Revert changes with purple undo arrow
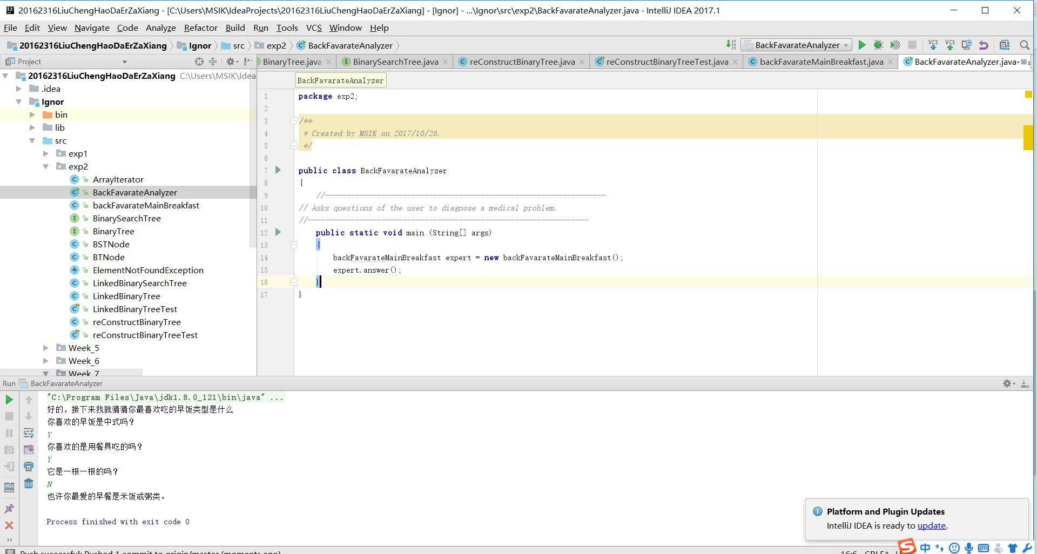Viewport: 1037px width, 554px height. [x=984, y=45]
